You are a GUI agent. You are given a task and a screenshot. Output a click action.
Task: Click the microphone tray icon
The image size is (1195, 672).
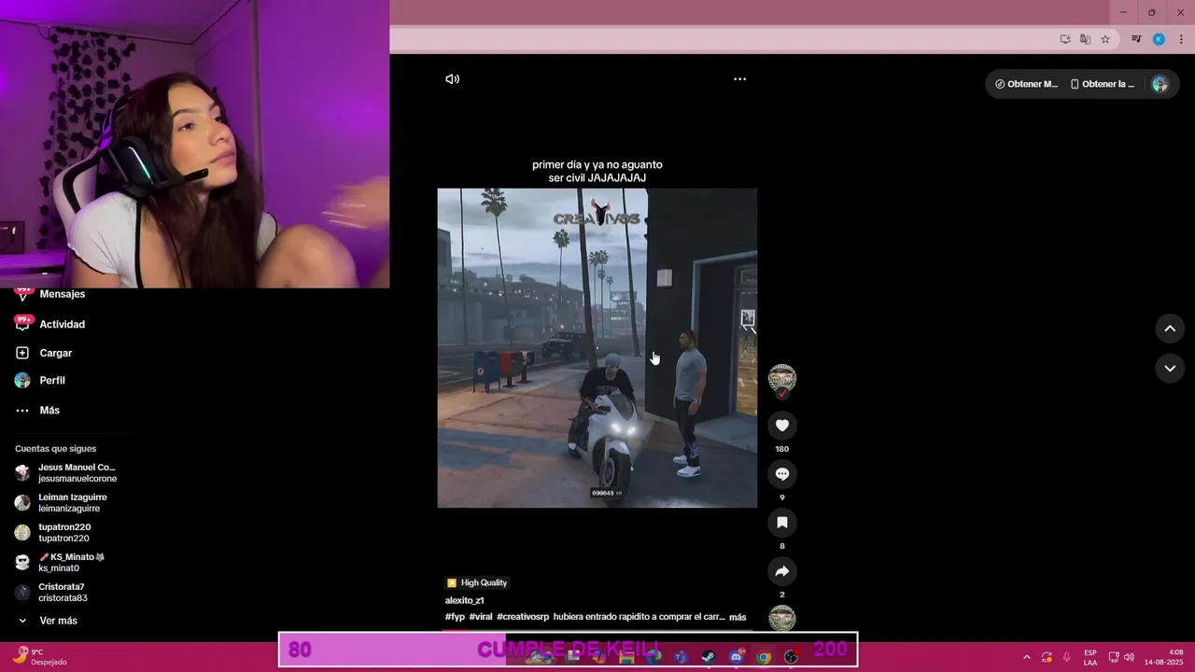(x=1067, y=657)
